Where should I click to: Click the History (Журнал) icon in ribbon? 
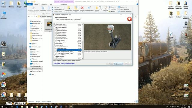(x=110, y=11)
